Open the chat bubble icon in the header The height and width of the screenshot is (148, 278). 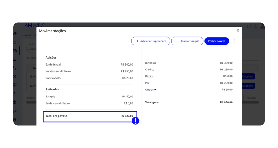249,26
